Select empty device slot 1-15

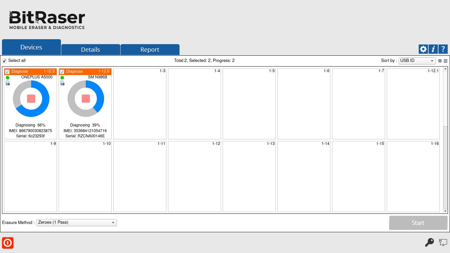358,177
